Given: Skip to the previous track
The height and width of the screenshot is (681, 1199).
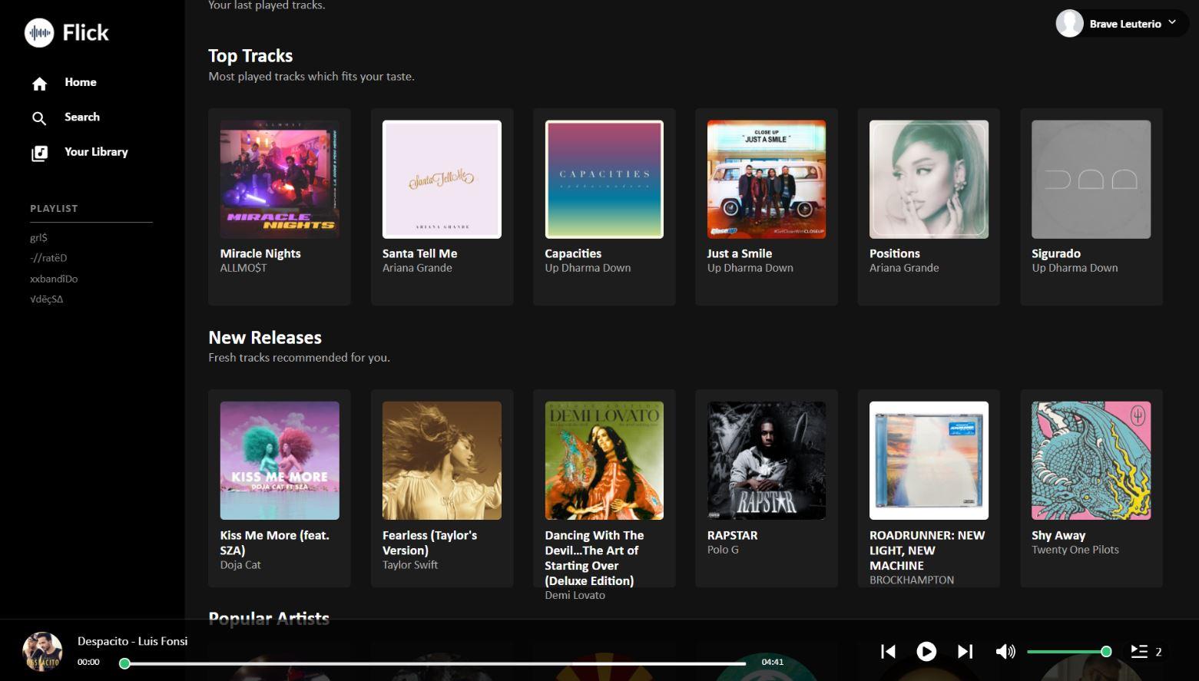Looking at the screenshot, I should 888,652.
